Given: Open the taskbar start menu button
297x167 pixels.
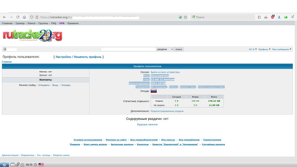Looking at the screenshot, I should pos(4,164).
